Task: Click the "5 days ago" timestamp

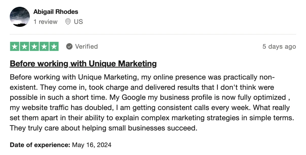Action: (x=279, y=46)
